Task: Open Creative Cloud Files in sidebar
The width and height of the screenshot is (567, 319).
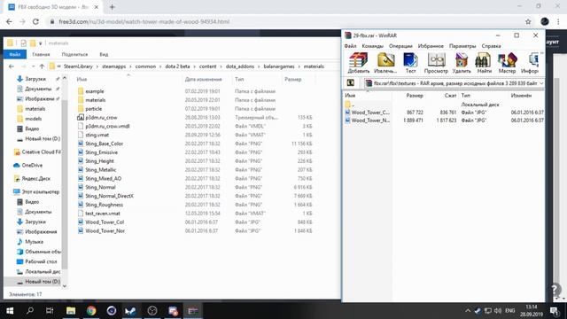Action: (41, 152)
